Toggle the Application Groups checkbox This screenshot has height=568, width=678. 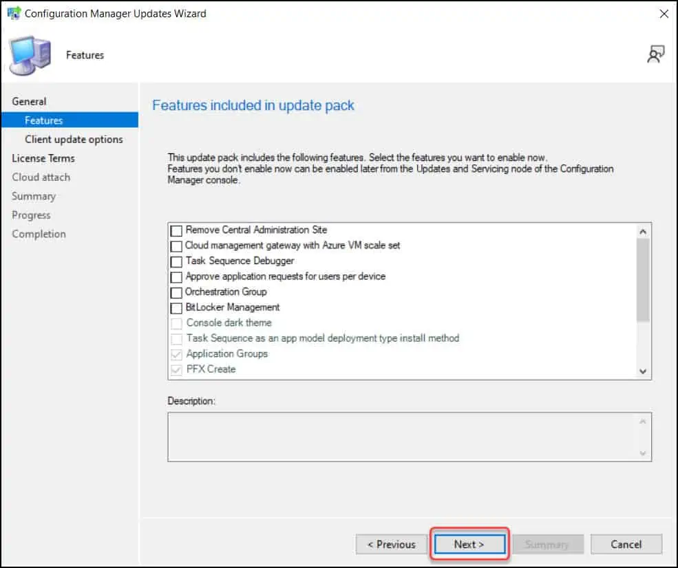click(x=176, y=355)
